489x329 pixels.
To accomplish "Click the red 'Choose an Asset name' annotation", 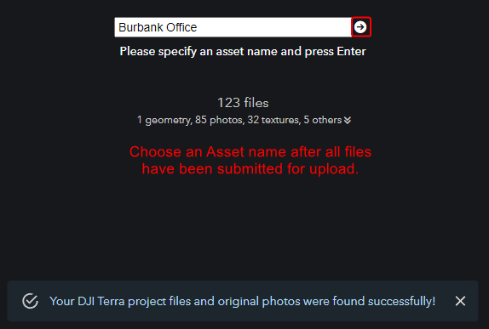I will pos(250,160).
